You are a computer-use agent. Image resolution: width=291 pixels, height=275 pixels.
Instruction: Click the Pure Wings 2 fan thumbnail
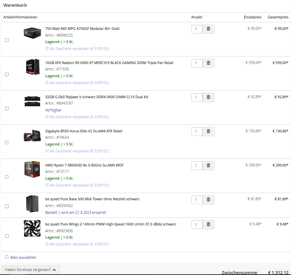coord(32,228)
